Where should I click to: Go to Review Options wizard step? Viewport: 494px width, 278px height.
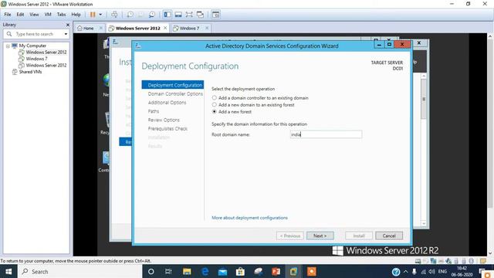[164, 120]
